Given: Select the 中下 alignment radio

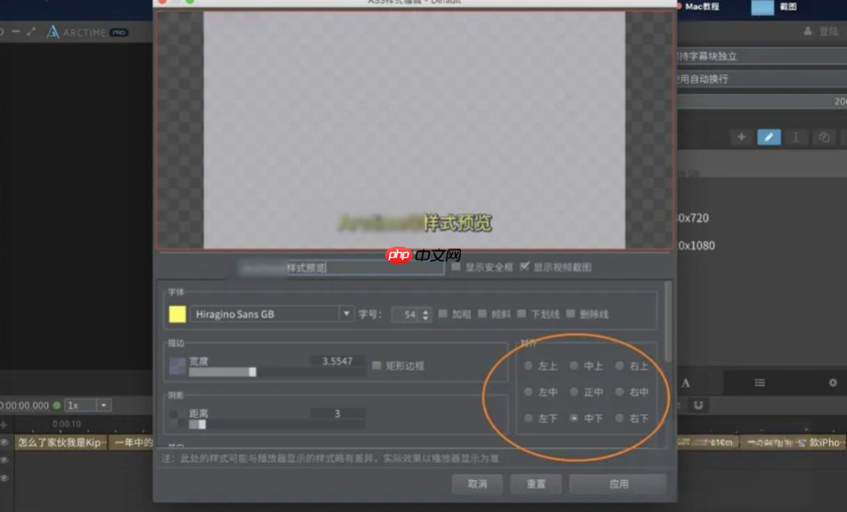Looking at the screenshot, I should 574,418.
